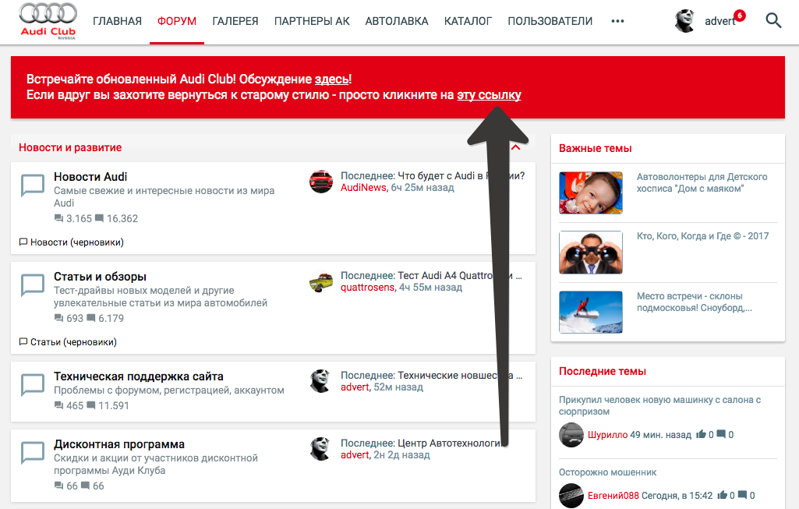This screenshot has width=799, height=509.
Task: Go to the ГЛАВНАЯ menu item
Action: tap(117, 21)
